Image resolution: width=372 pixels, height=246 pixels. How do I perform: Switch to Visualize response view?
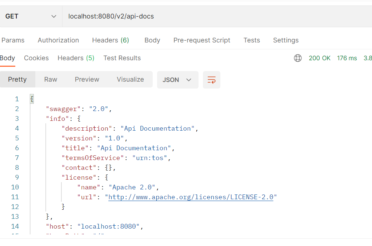pyautogui.click(x=130, y=79)
